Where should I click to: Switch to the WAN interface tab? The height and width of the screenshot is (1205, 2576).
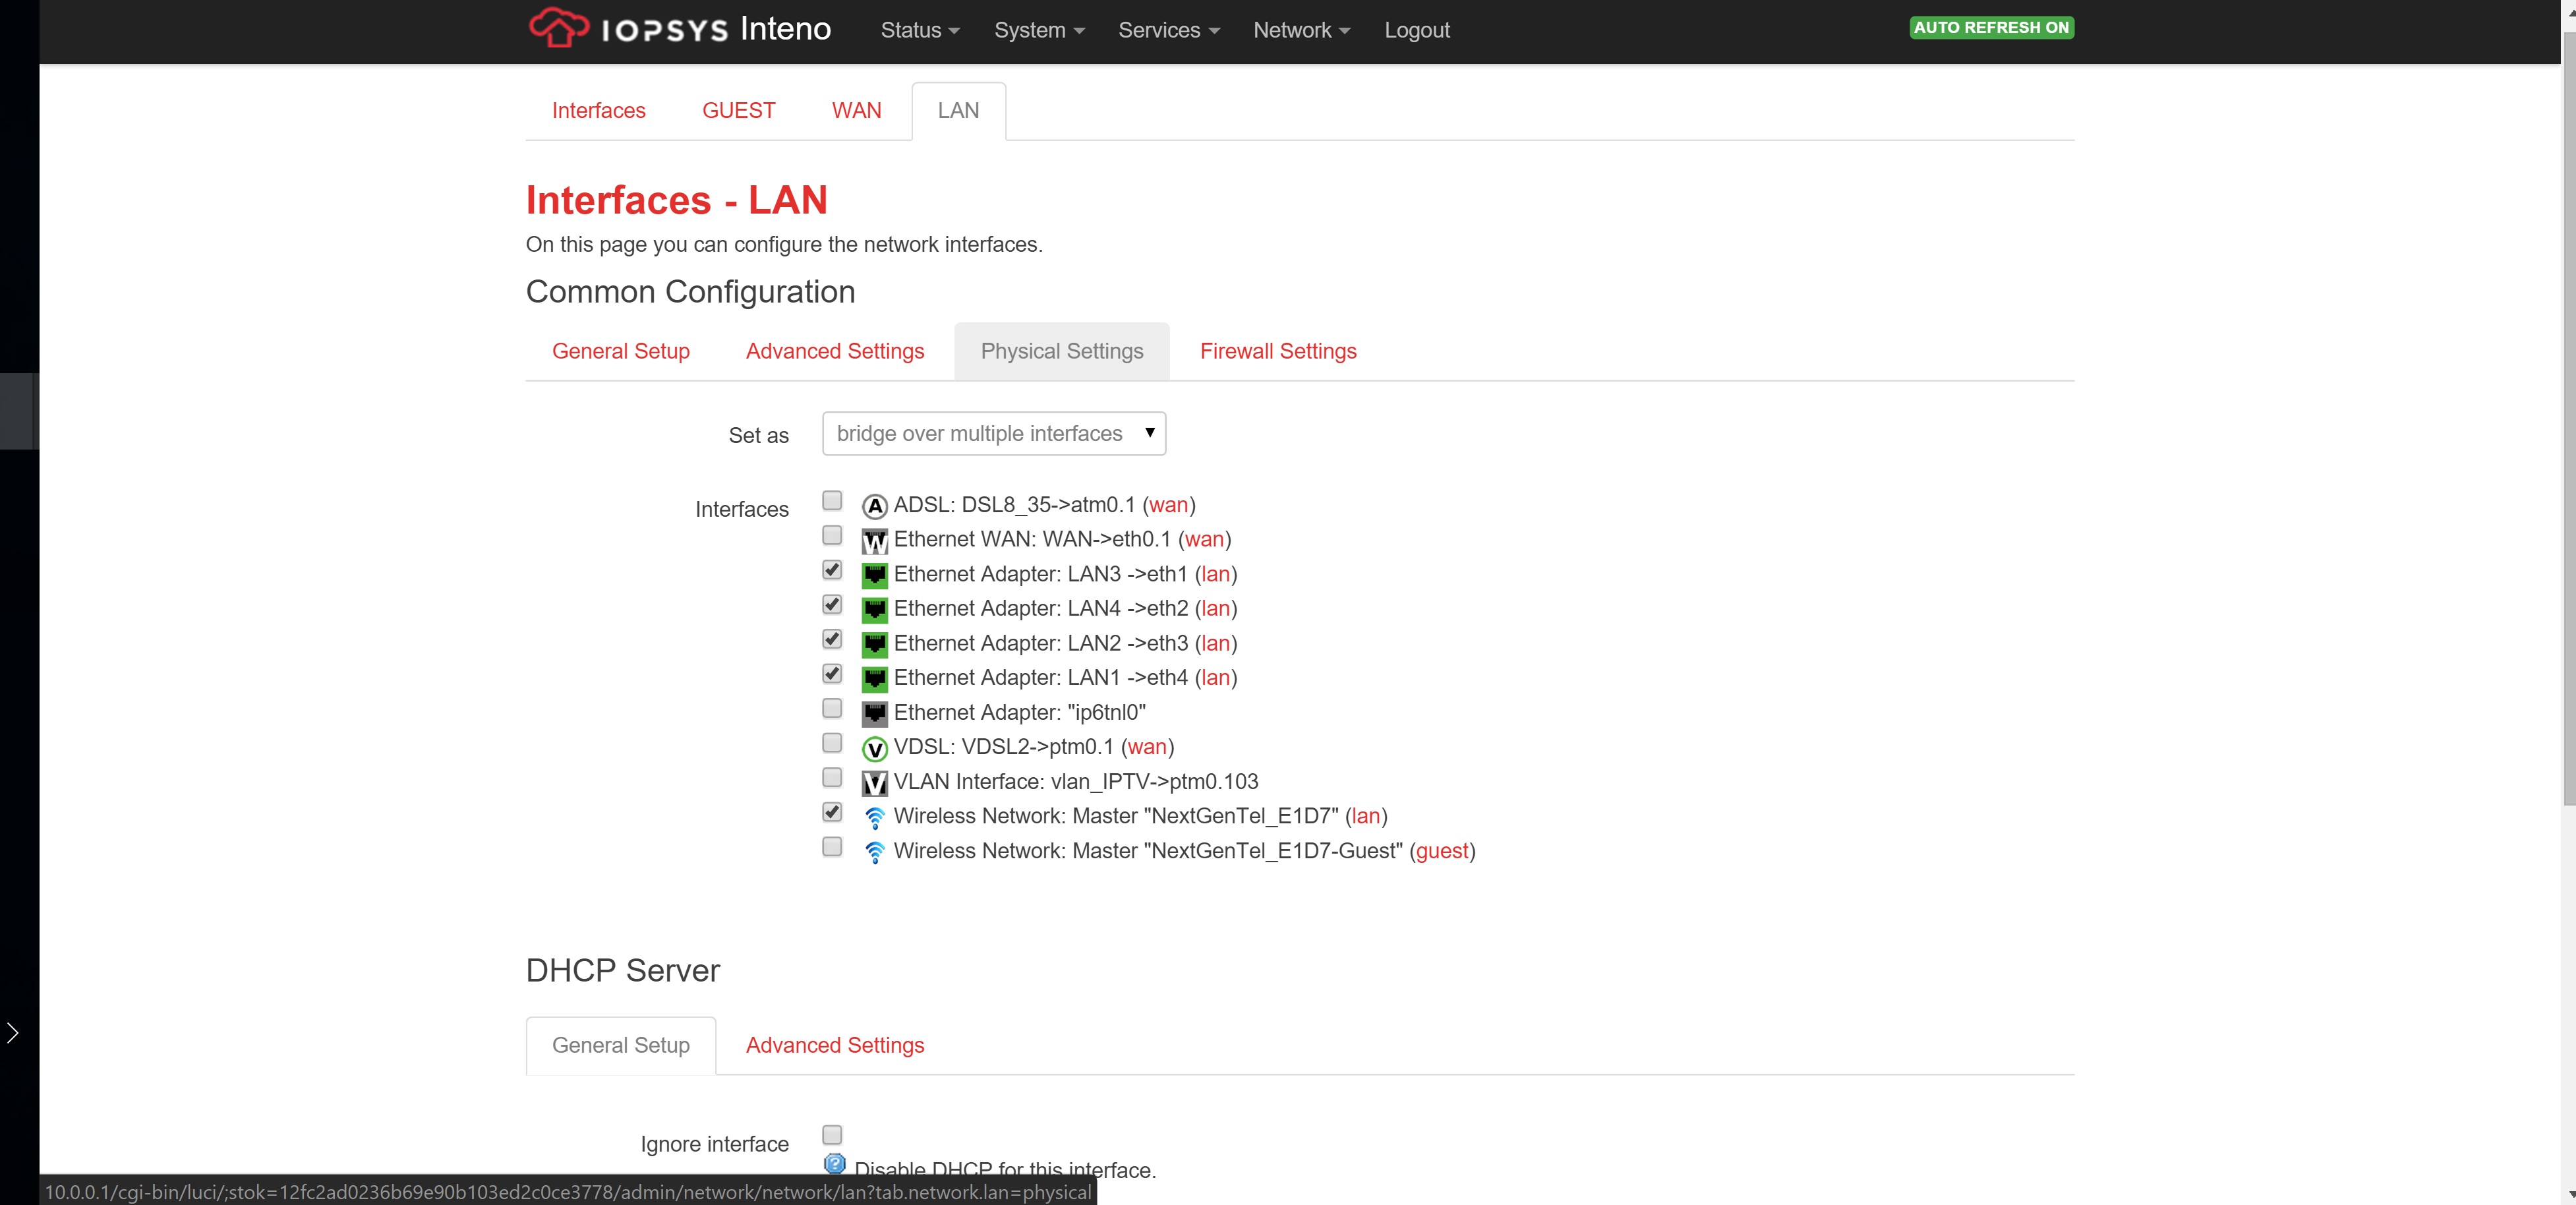point(856,110)
